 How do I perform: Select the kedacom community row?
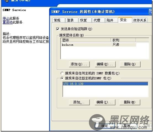click(x=98, y=45)
